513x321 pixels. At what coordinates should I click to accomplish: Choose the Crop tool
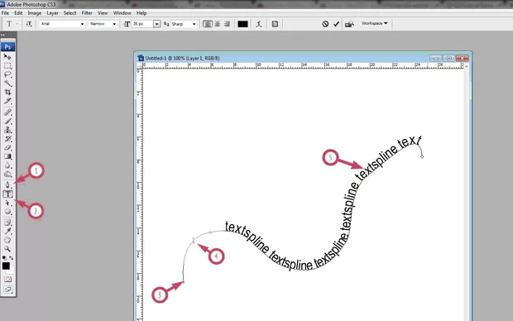(x=7, y=93)
